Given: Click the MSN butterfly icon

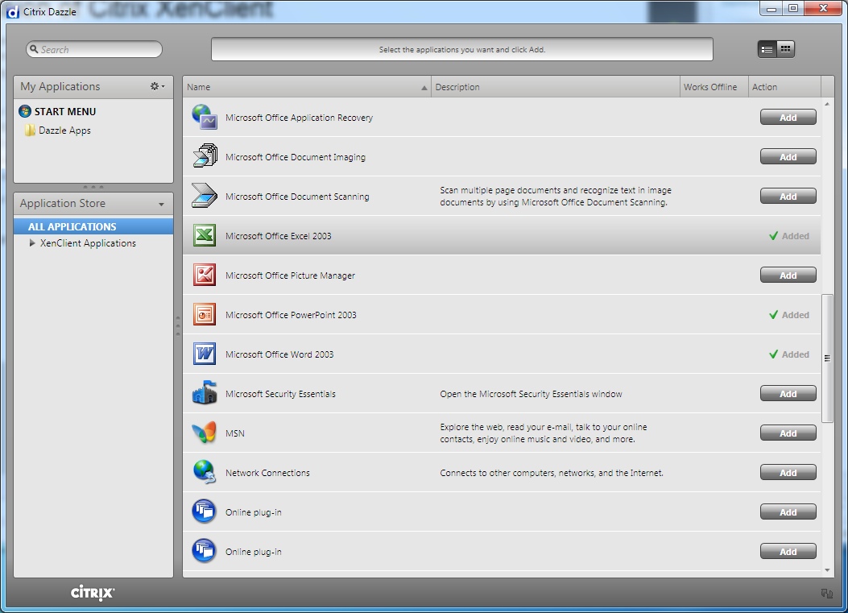Looking at the screenshot, I should (205, 433).
